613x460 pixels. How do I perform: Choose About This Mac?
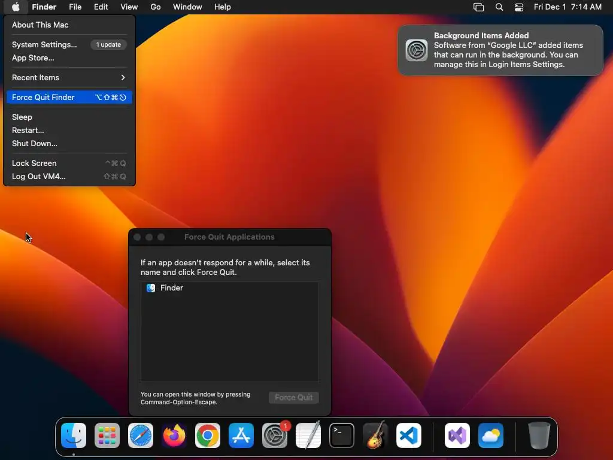(x=69, y=25)
